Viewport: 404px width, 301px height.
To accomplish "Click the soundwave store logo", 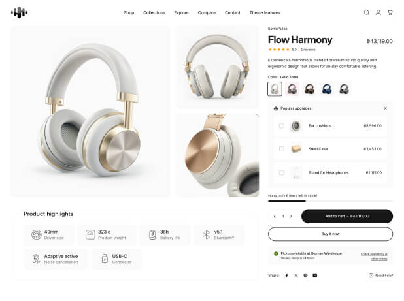I will 19,12.
